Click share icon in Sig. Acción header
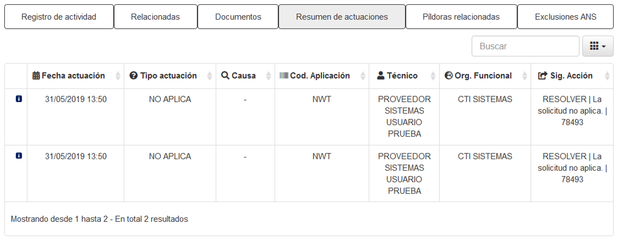This screenshot has height=242, width=618. tap(543, 75)
